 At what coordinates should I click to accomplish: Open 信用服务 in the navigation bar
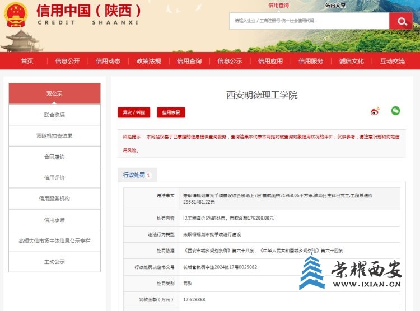311,61
